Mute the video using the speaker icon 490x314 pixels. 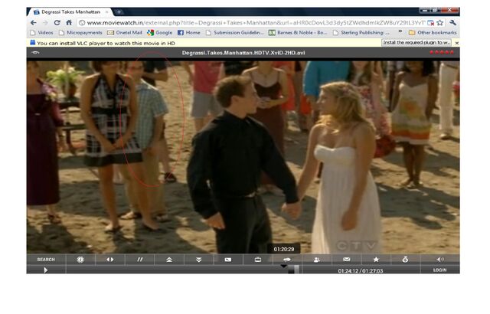[x=440, y=260]
